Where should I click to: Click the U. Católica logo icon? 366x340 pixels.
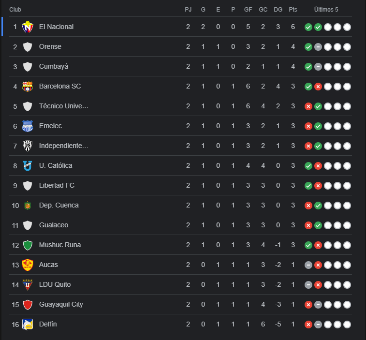[28, 166]
